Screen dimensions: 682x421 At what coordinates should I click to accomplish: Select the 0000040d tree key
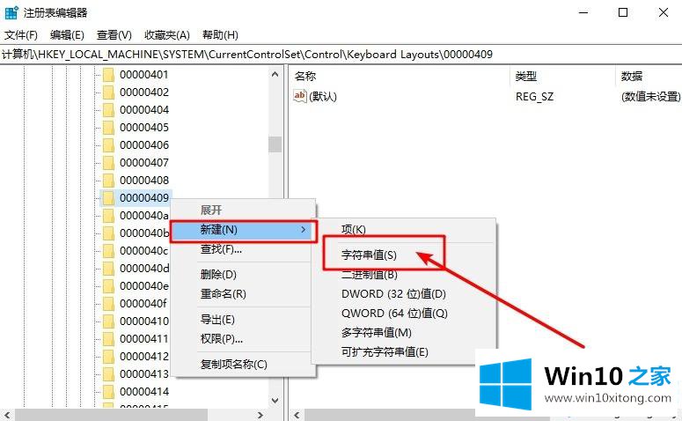point(144,269)
